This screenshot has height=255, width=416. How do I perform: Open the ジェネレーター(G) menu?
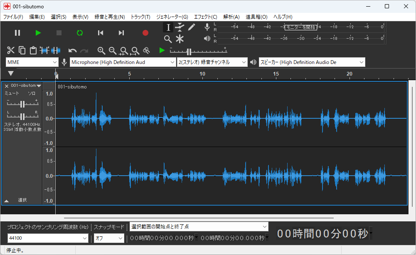pyautogui.click(x=172, y=17)
